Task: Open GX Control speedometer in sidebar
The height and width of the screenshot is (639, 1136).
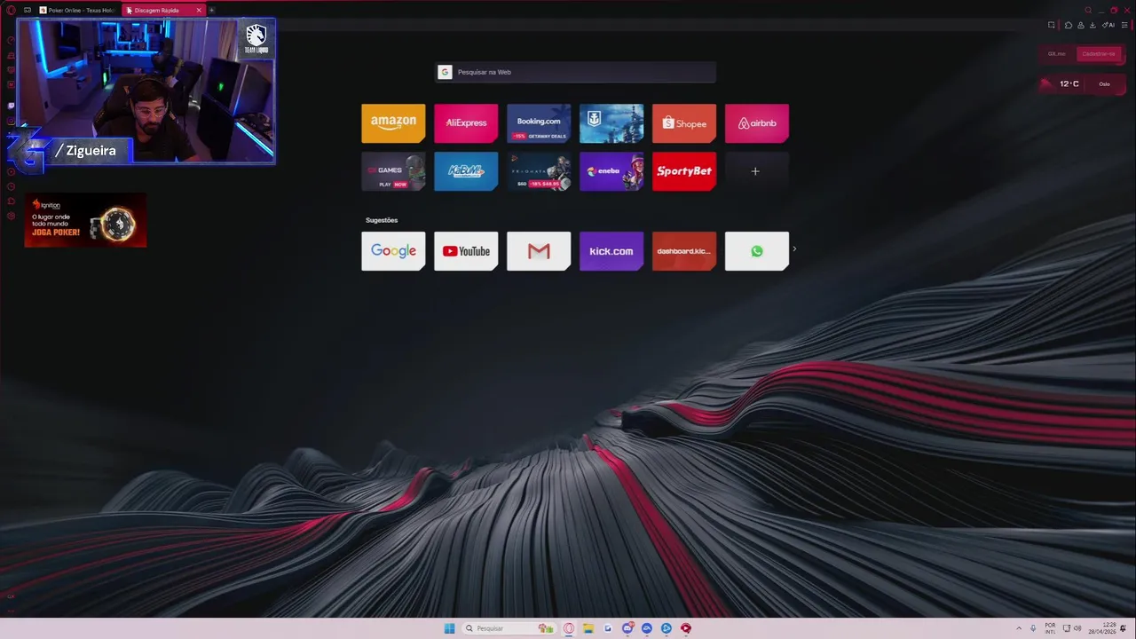Action: click(x=11, y=40)
